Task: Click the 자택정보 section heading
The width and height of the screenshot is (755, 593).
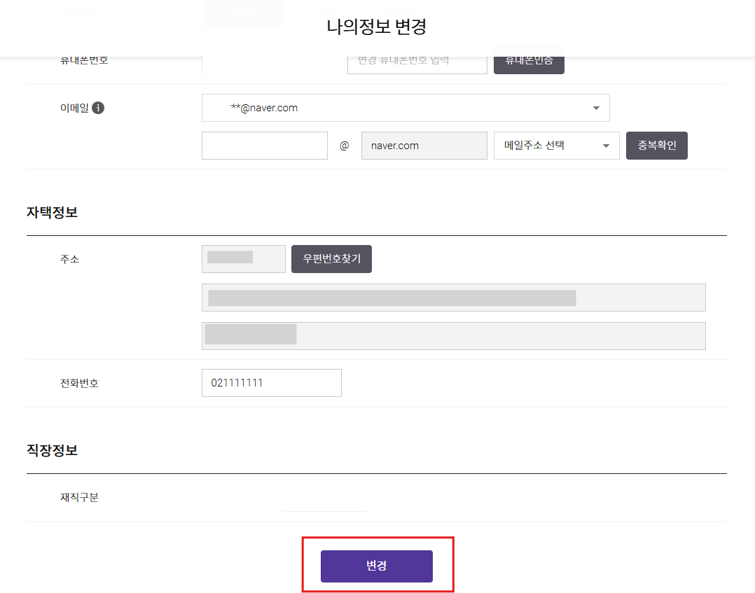Action: click(x=52, y=212)
